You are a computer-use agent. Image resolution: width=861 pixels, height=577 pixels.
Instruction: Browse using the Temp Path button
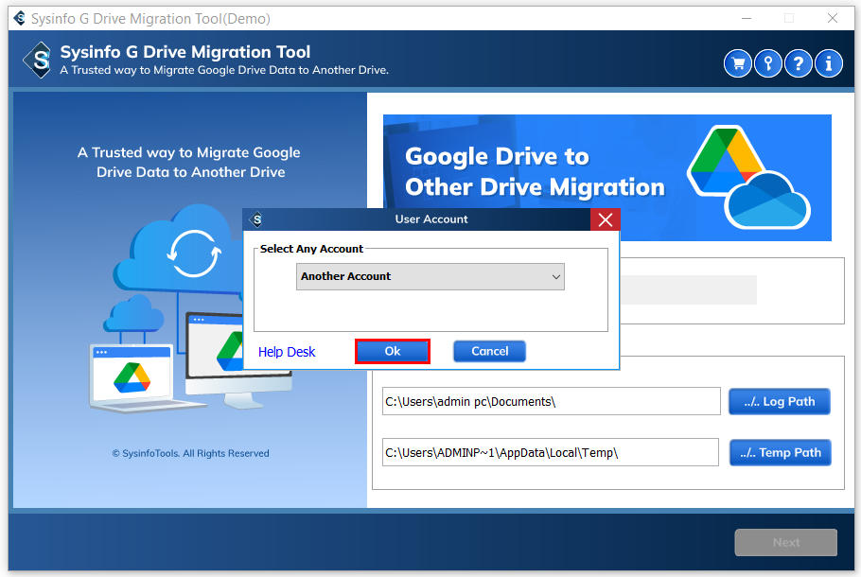(781, 452)
